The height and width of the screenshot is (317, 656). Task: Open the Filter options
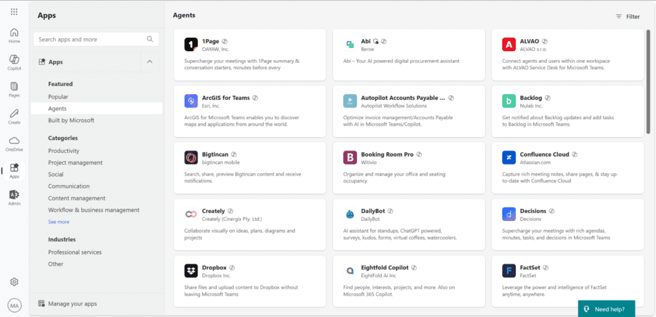tap(628, 17)
